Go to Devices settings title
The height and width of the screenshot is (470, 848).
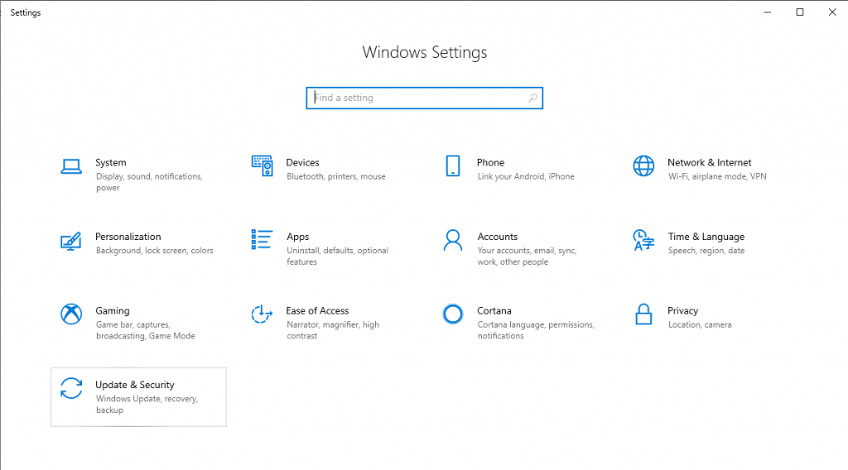pos(302,163)
